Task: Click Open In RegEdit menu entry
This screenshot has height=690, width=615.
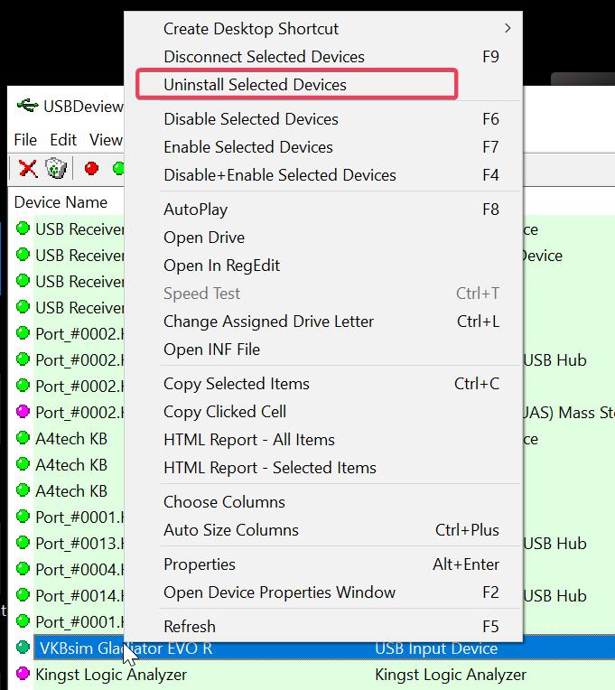Action: coord(221,266)
